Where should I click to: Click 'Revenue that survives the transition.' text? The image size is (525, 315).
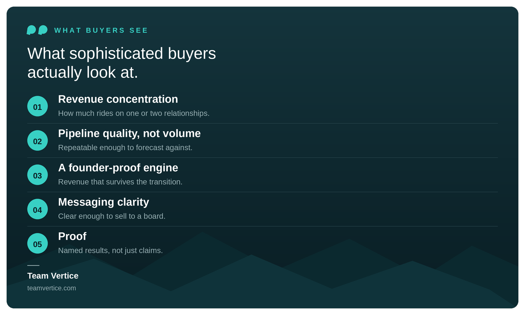pos(120,182)
